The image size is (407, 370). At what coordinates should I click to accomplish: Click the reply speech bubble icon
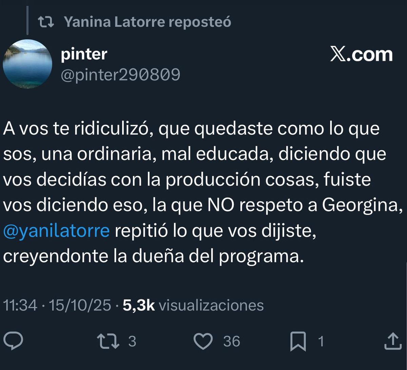coord(14,341)
